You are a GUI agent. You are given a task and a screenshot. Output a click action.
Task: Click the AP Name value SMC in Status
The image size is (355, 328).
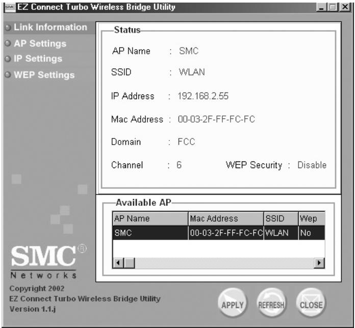tap(189, 51)
